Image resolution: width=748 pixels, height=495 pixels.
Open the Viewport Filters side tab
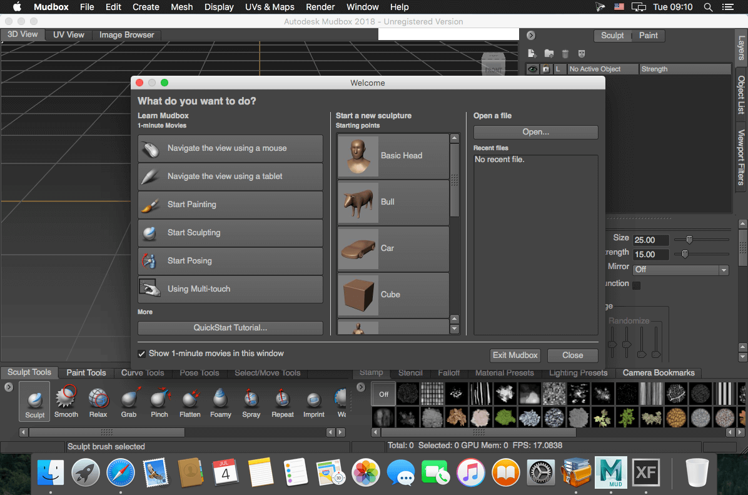741,158
